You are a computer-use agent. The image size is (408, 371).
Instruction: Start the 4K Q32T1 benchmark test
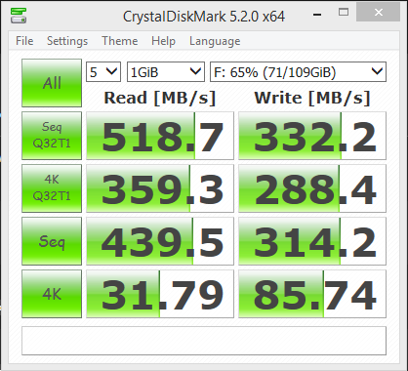(52, 188)
